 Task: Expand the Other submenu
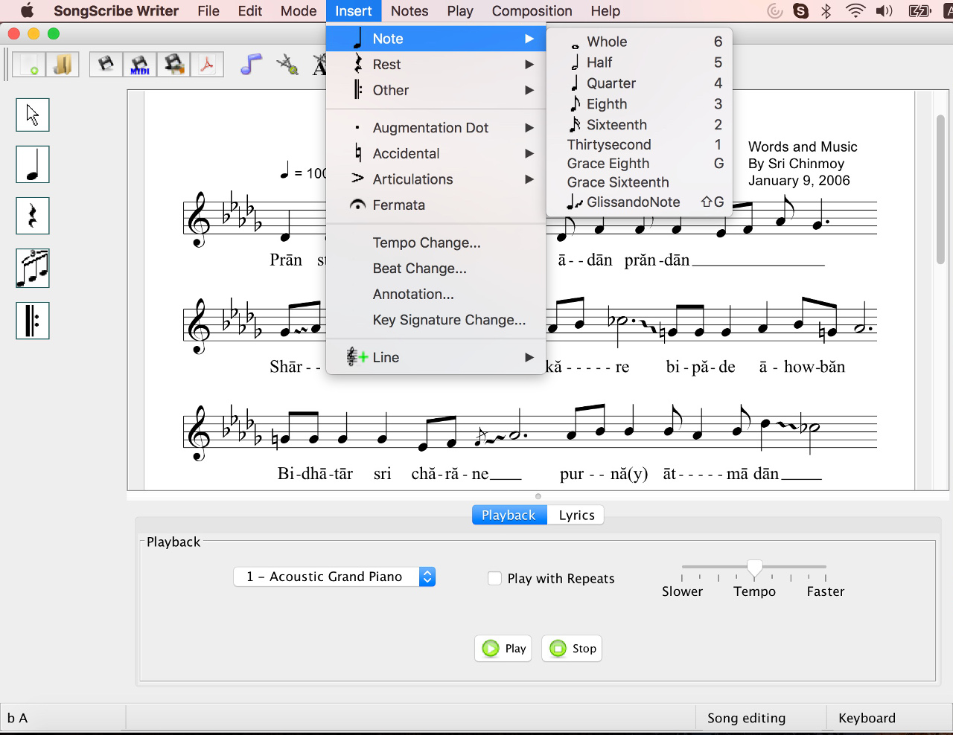436,90
